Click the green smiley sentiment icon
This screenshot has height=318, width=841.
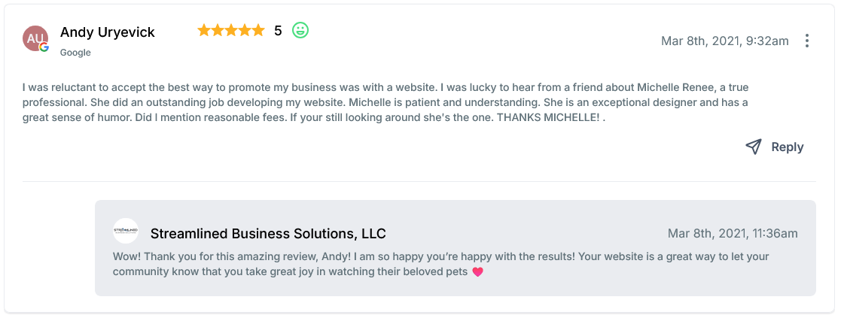300,31
